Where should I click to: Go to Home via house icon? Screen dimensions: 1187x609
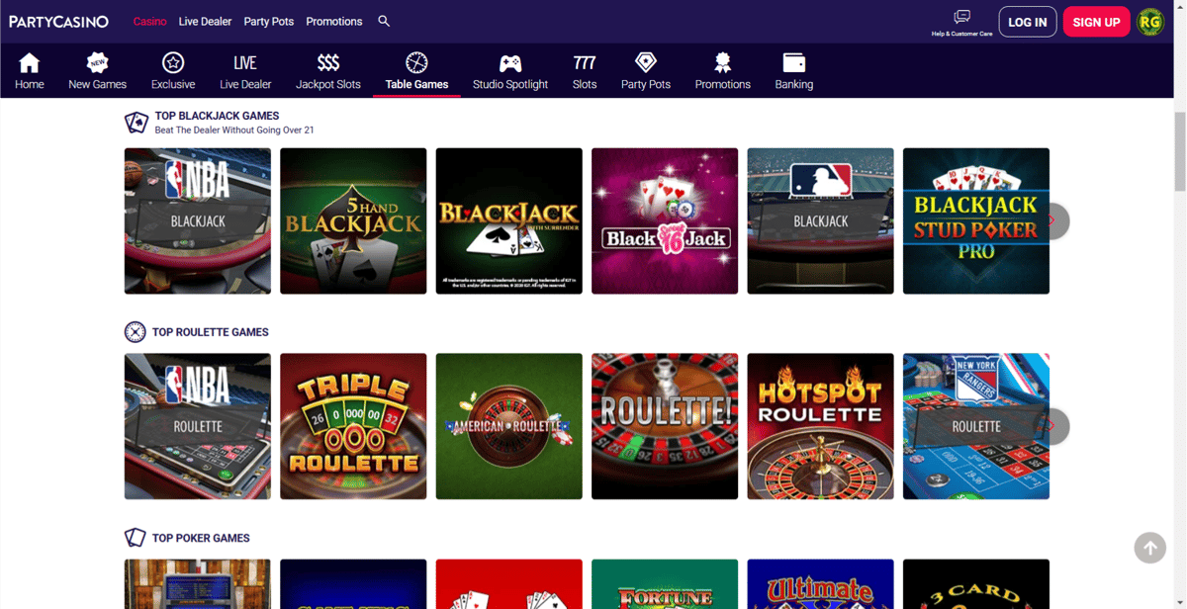coord(30,63)
